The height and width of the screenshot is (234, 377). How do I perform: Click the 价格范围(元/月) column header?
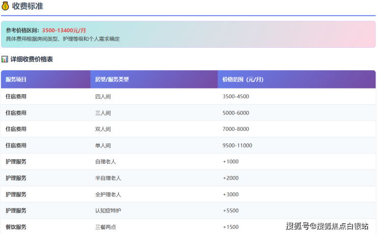(x=243, y=79)
